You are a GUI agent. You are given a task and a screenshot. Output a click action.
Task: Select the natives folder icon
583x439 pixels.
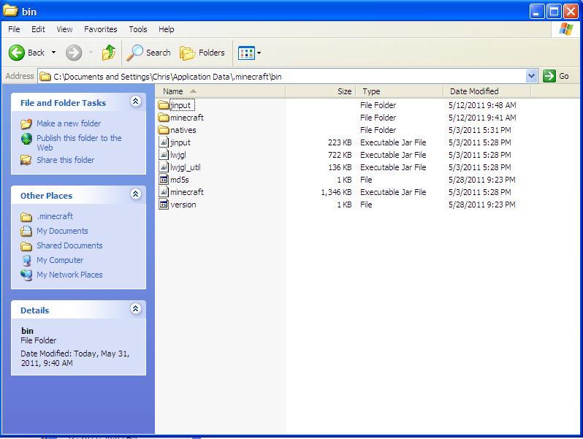click(x=164, y=130)
